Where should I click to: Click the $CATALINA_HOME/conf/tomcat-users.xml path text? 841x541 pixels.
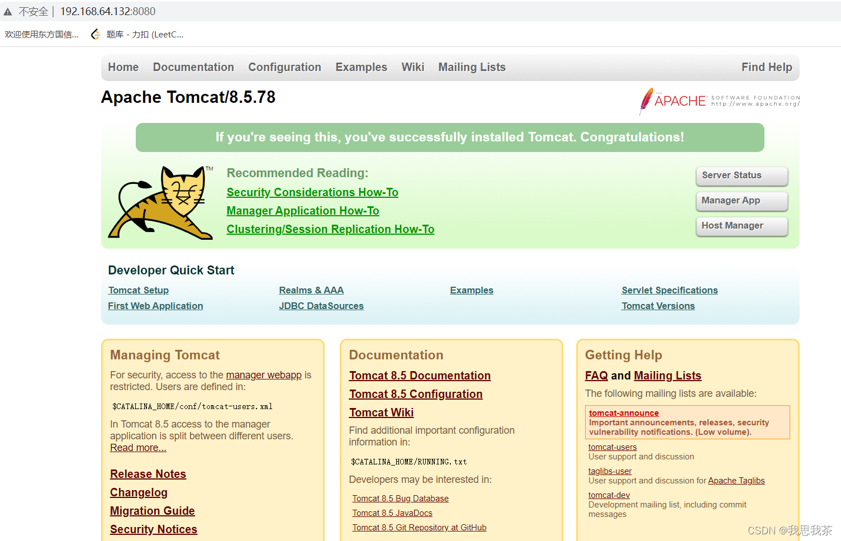[x=192, y=406]
